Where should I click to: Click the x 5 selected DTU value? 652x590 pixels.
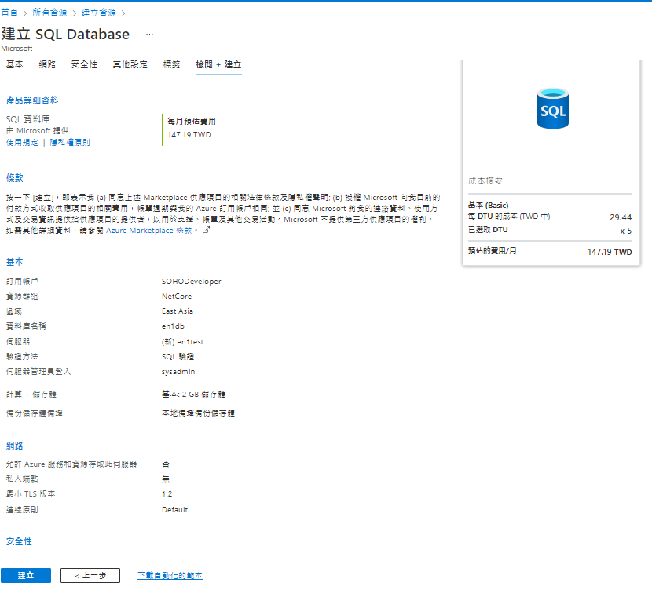click(x=626, y=231)
